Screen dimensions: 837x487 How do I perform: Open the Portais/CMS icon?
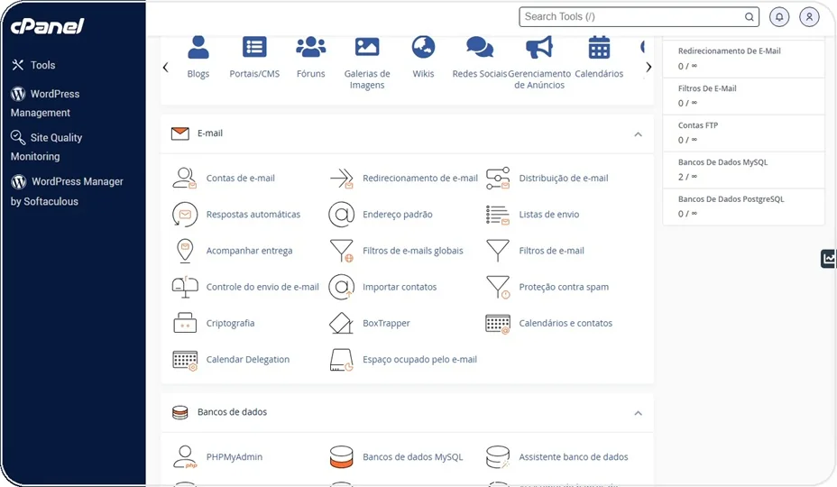(254, 47)
